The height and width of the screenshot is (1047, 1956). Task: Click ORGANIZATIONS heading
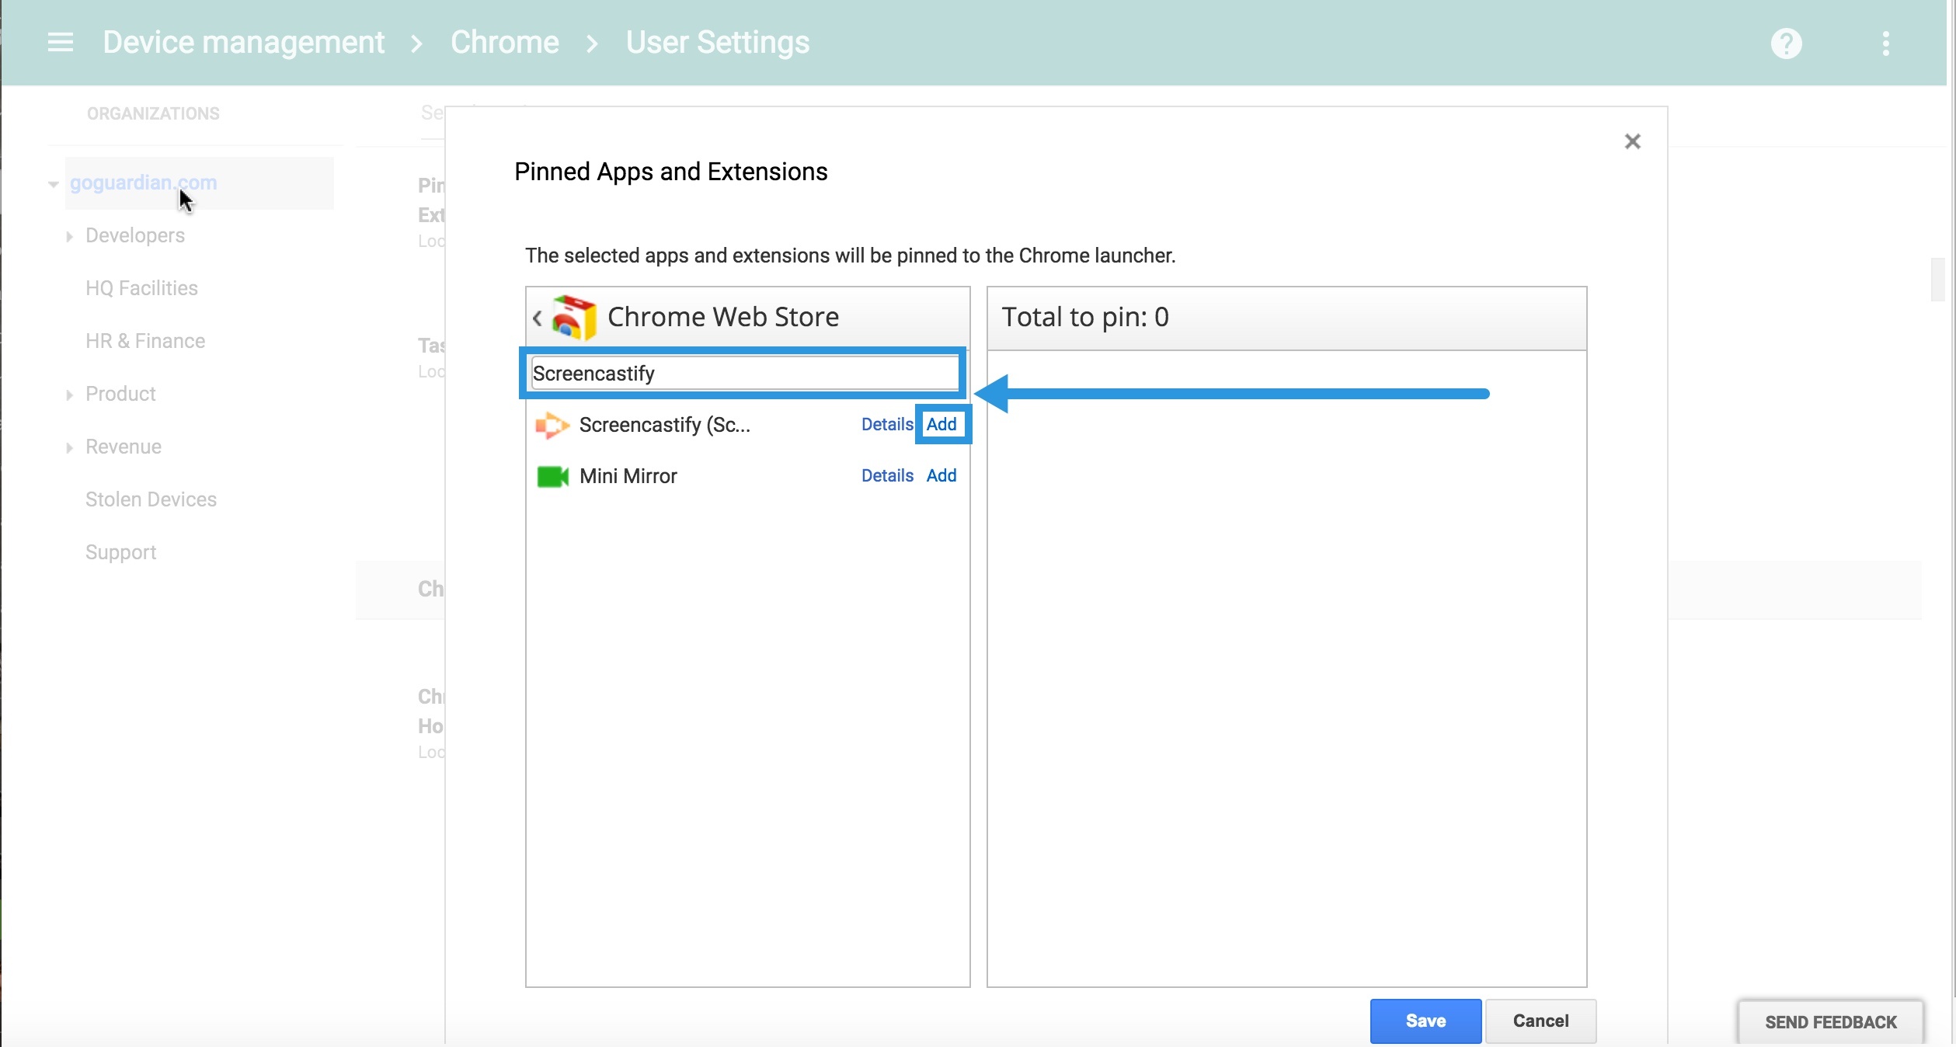[153, 113]
